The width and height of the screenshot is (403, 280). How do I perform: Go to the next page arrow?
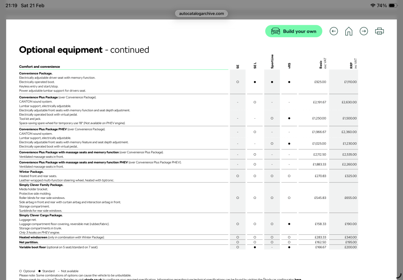pyautogui.click(x=364, y=31)
